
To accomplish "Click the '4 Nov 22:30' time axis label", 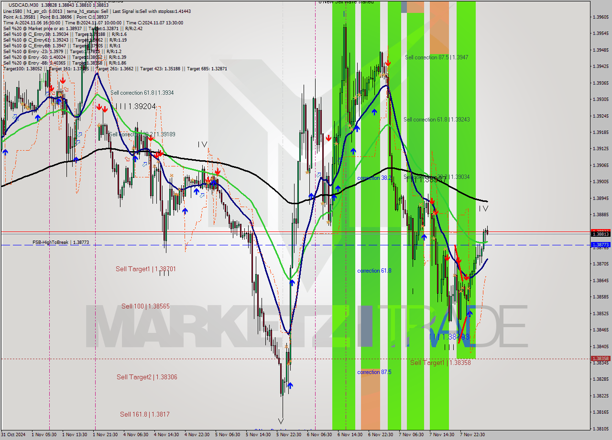I will pos(197,435).
